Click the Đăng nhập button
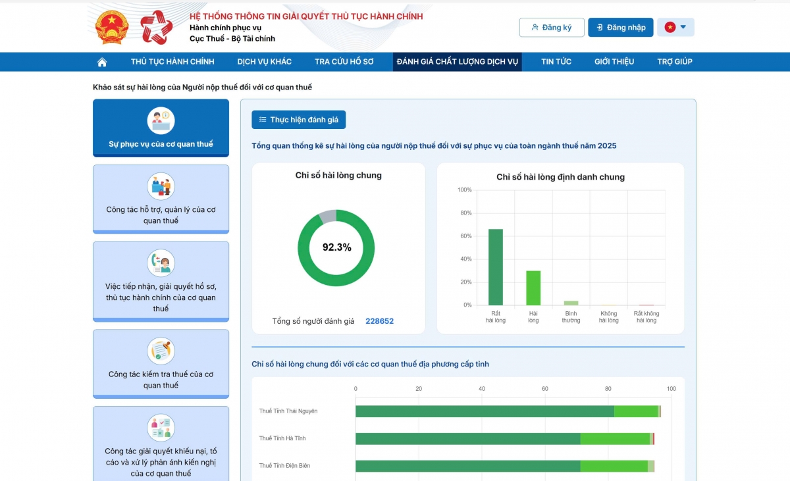 coord(621,27)
